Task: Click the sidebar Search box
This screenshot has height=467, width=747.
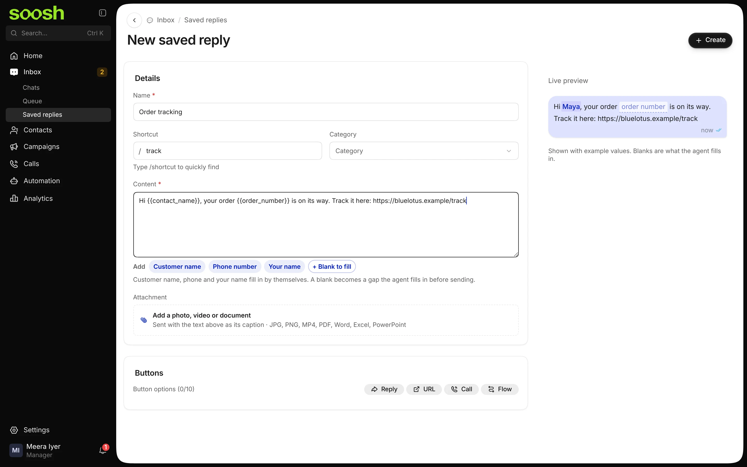Action: coord(58,33)
